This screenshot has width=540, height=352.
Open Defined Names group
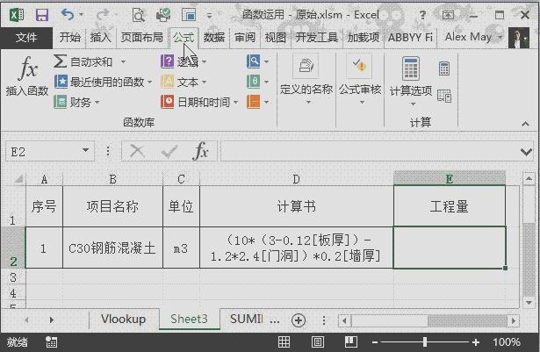tap(306, 80)
